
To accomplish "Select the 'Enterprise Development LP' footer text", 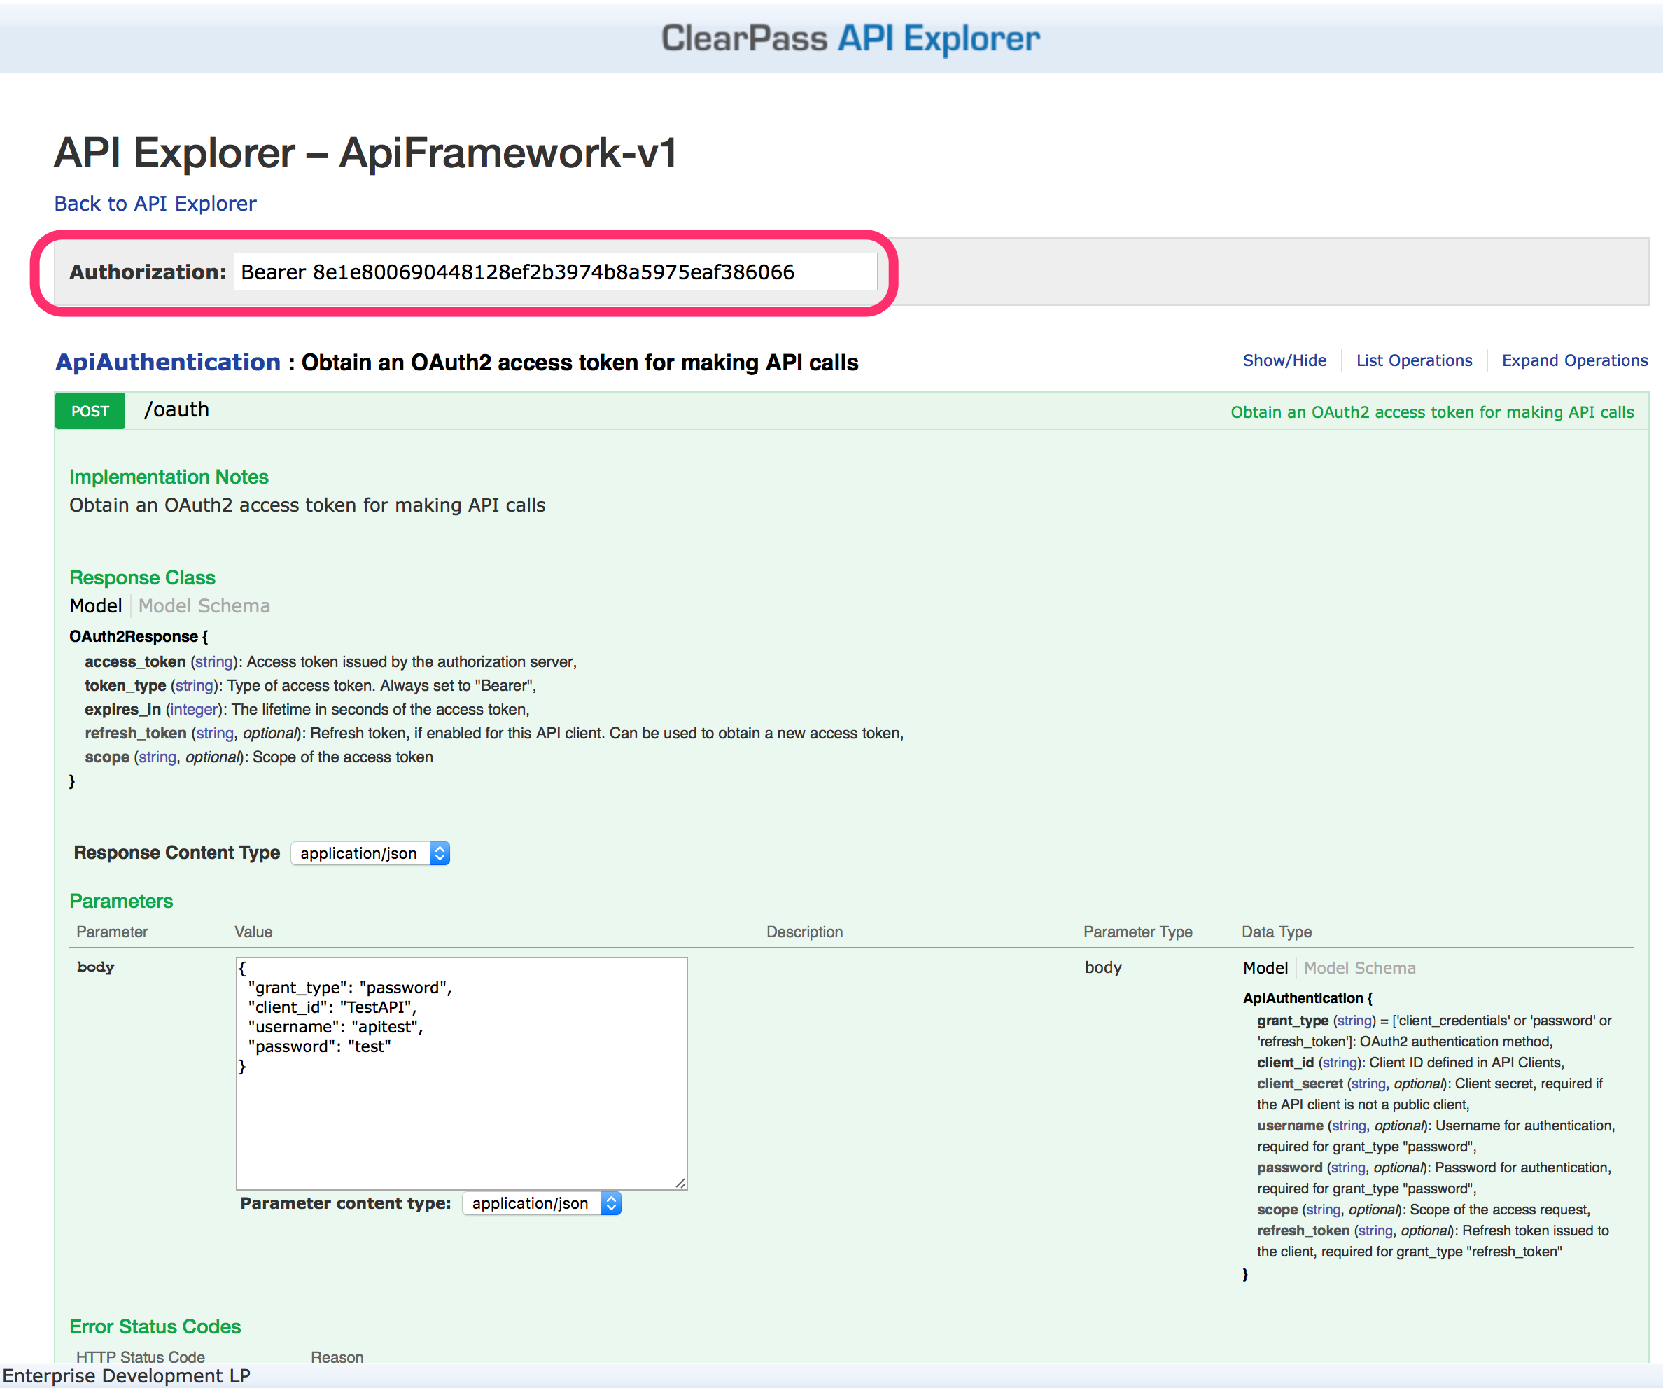I will [127, 1375].
